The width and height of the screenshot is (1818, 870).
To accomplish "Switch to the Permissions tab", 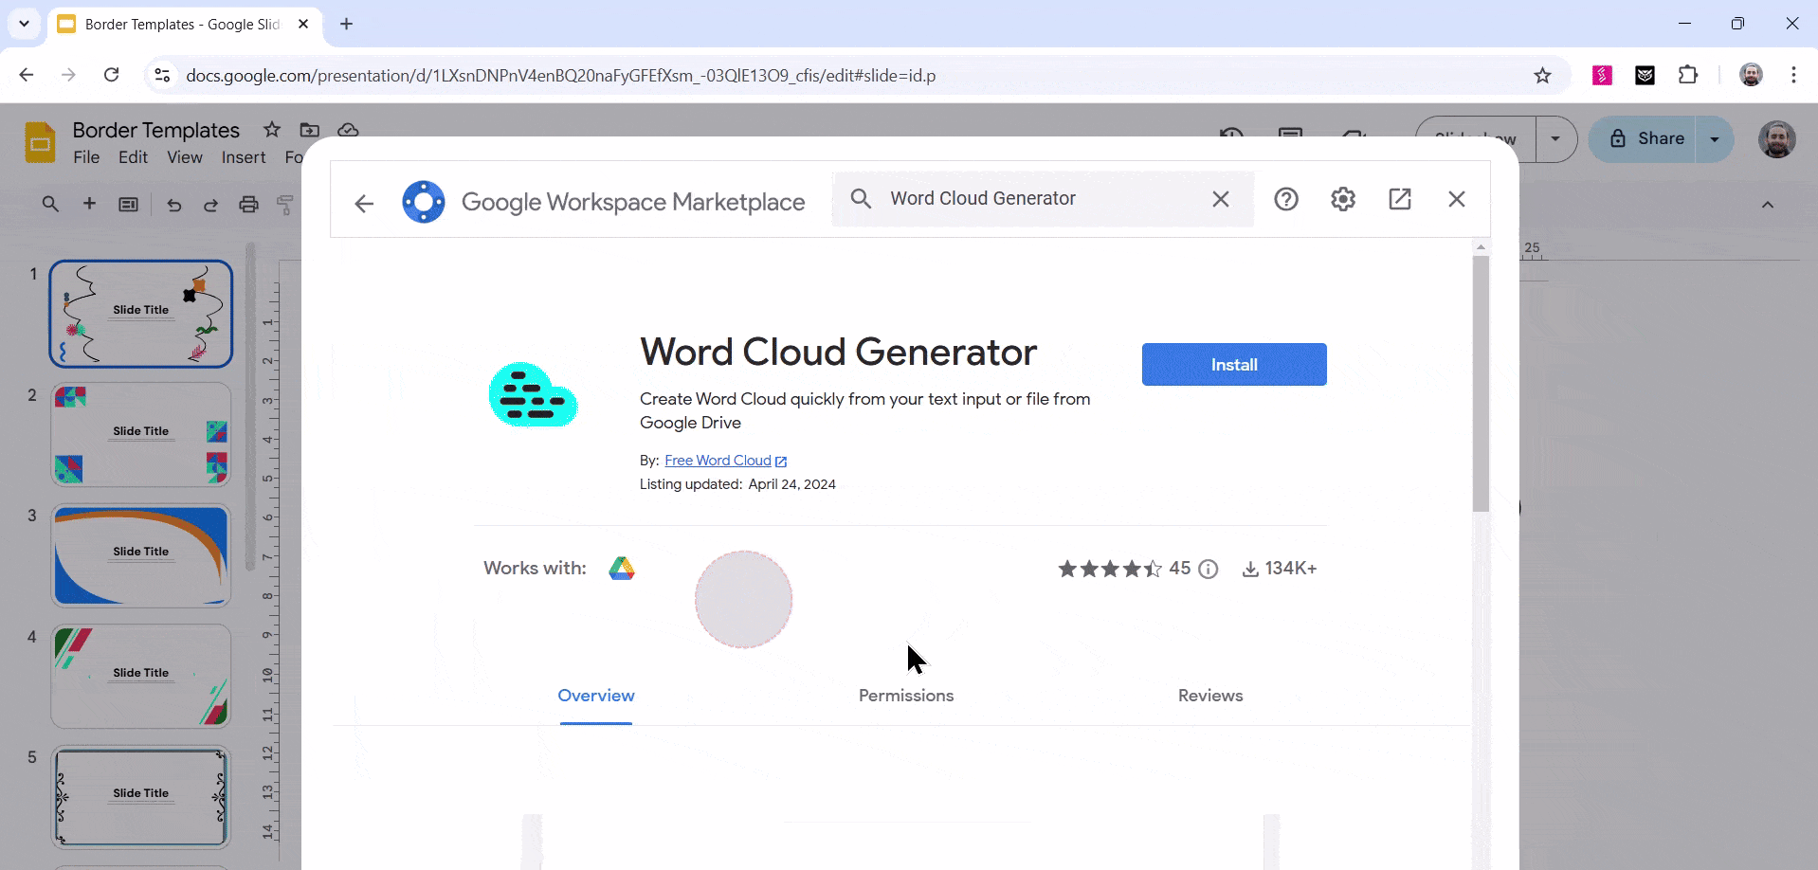I will (x=905, y=695).
